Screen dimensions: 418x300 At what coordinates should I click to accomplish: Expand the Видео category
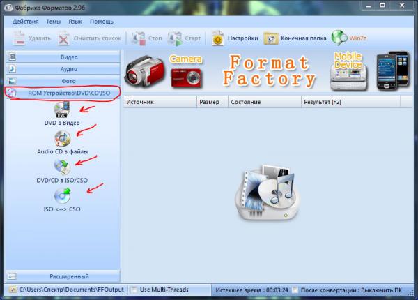pos(63,57)
